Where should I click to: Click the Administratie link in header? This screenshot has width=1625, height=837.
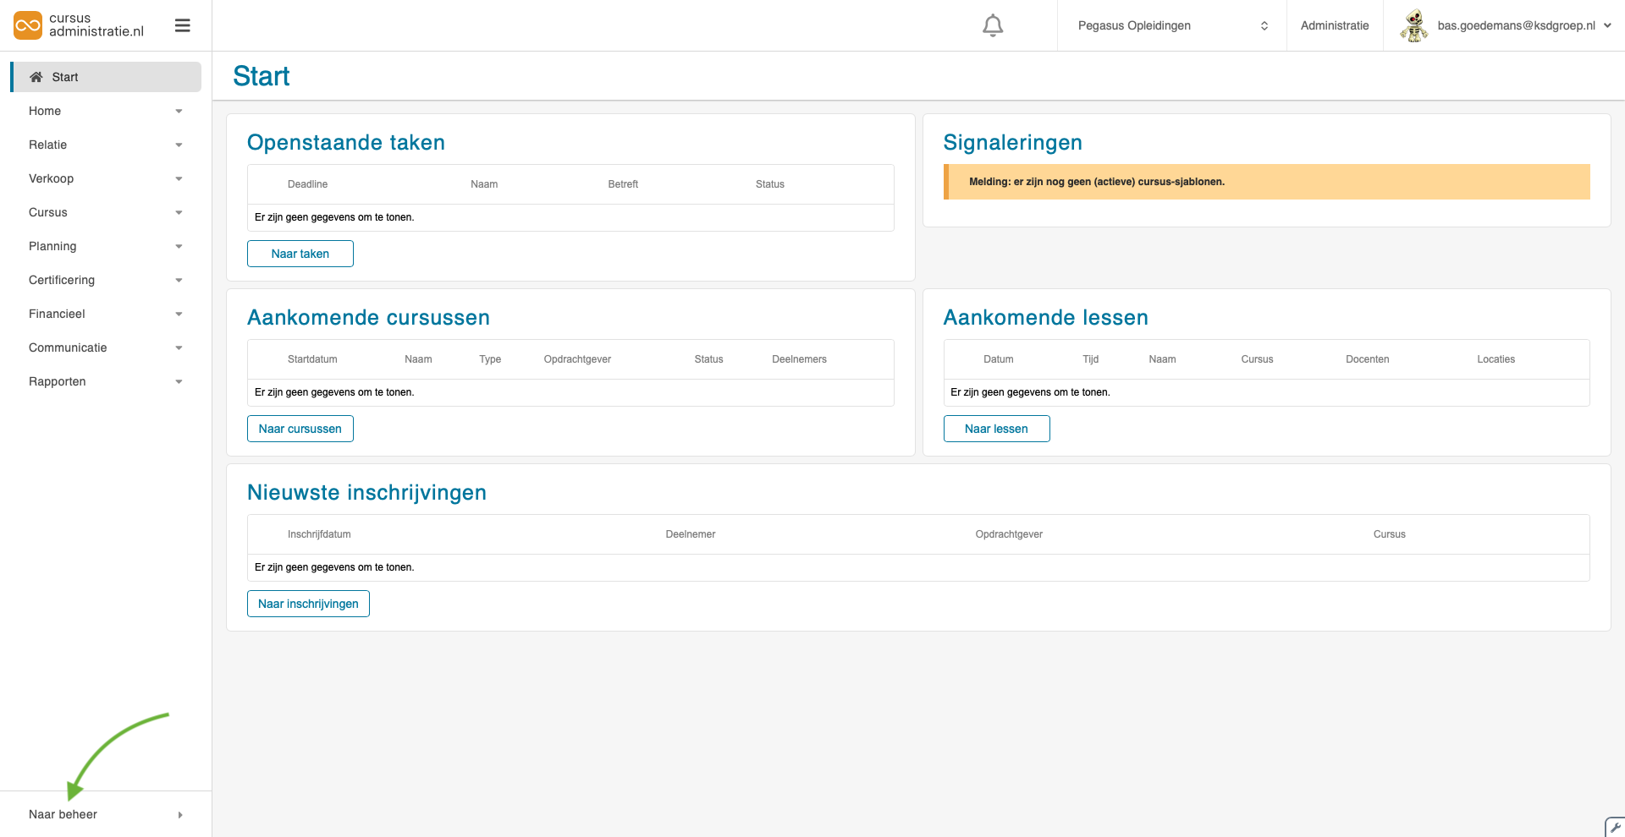pyautogui.click(x=1334, y=25)
